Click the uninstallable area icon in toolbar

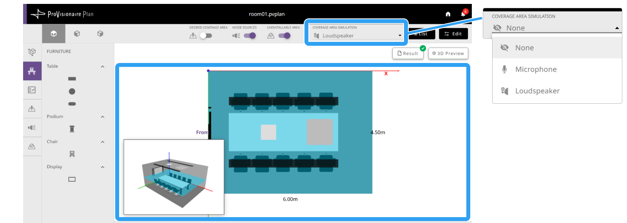(x=271, y=36)
